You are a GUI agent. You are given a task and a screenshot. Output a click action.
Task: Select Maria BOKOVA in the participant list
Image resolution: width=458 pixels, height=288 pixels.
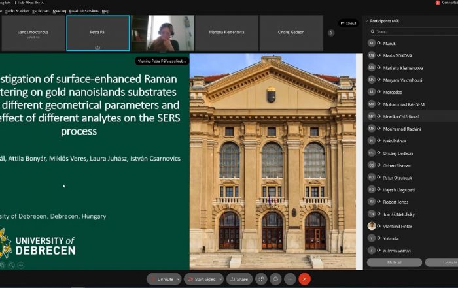click(x=410, y=56)
